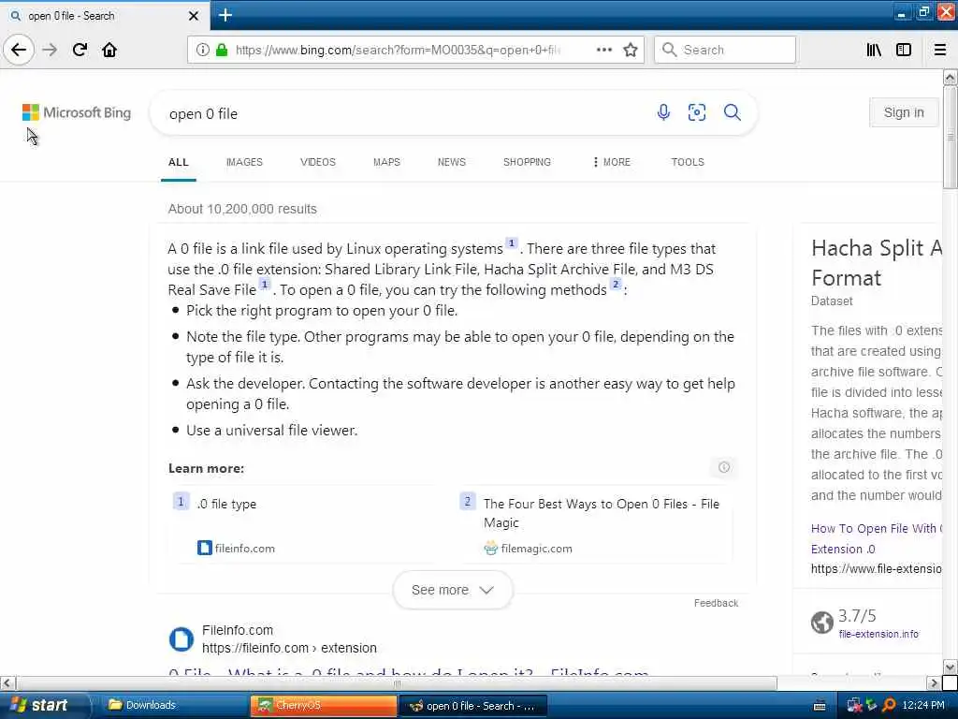Open visual search camera icon
This screenshot has height=719, width=958.
pyautogui.click(x=696, y=112)
